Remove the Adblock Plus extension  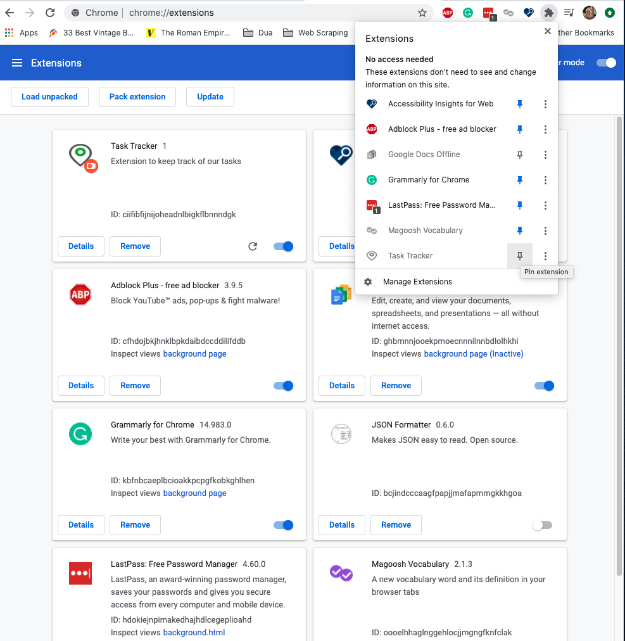136,386
